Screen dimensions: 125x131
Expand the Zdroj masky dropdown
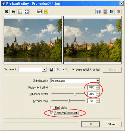98,81
